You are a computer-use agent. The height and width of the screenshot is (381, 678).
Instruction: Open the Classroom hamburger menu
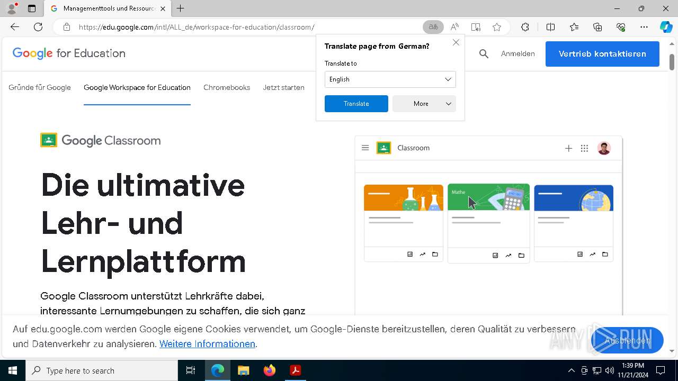[x=365, y=148]
